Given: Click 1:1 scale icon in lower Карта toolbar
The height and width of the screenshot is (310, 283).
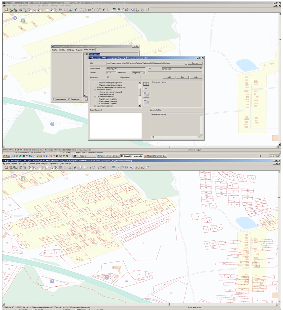Looking at the screenshot, I should coord(89,168).
